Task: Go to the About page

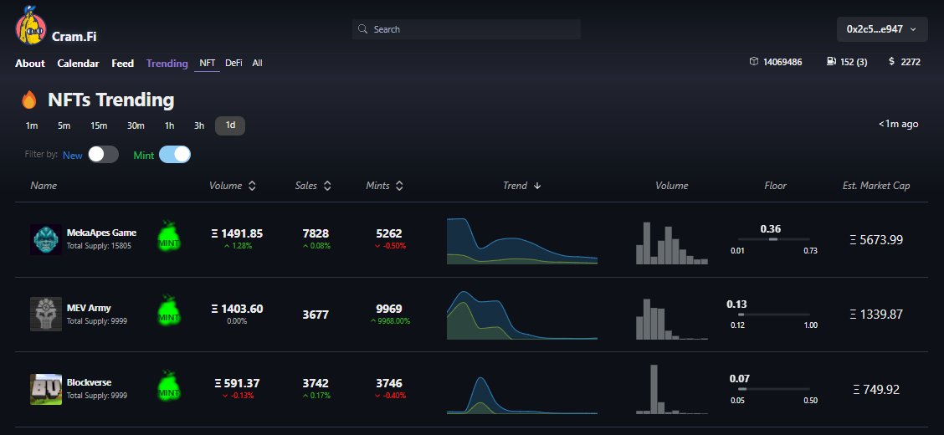Action: [30, 64]
